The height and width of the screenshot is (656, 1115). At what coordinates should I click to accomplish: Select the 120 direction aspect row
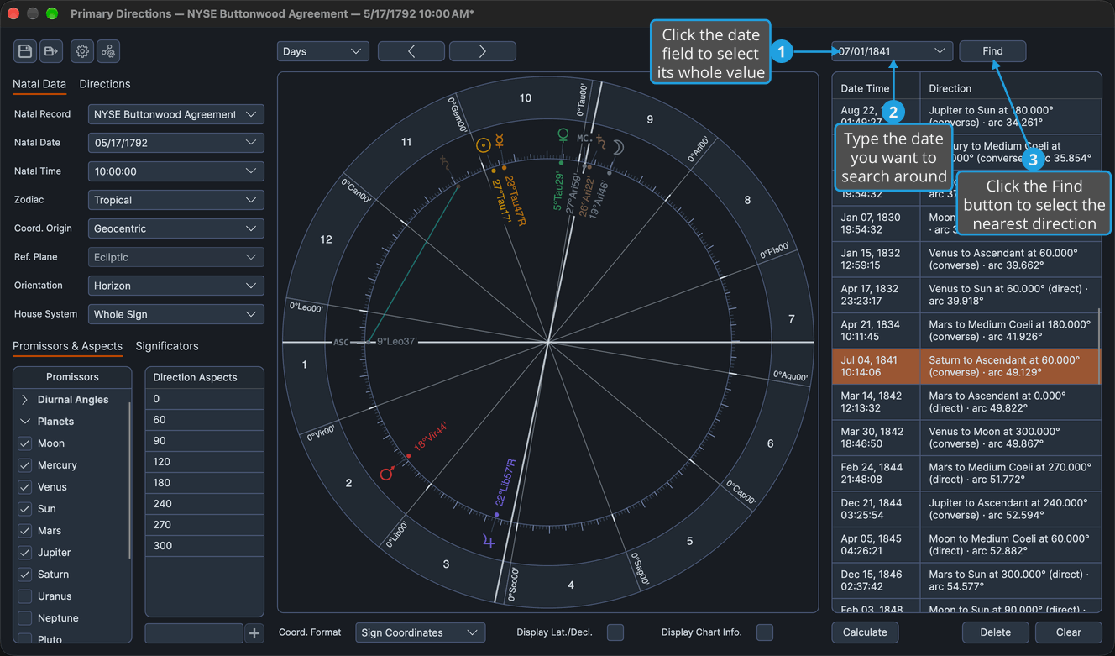(x=205, y=462)
